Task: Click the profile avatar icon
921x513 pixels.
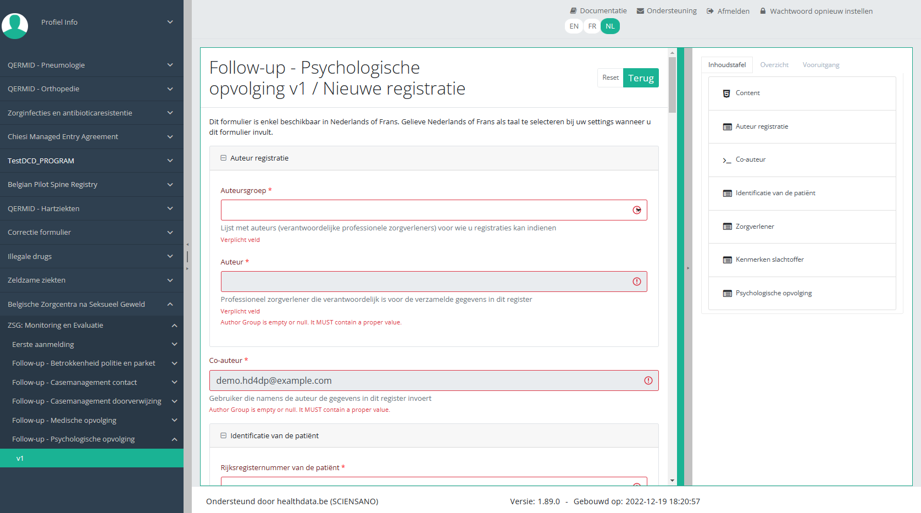Action: [x=15, y=25]
